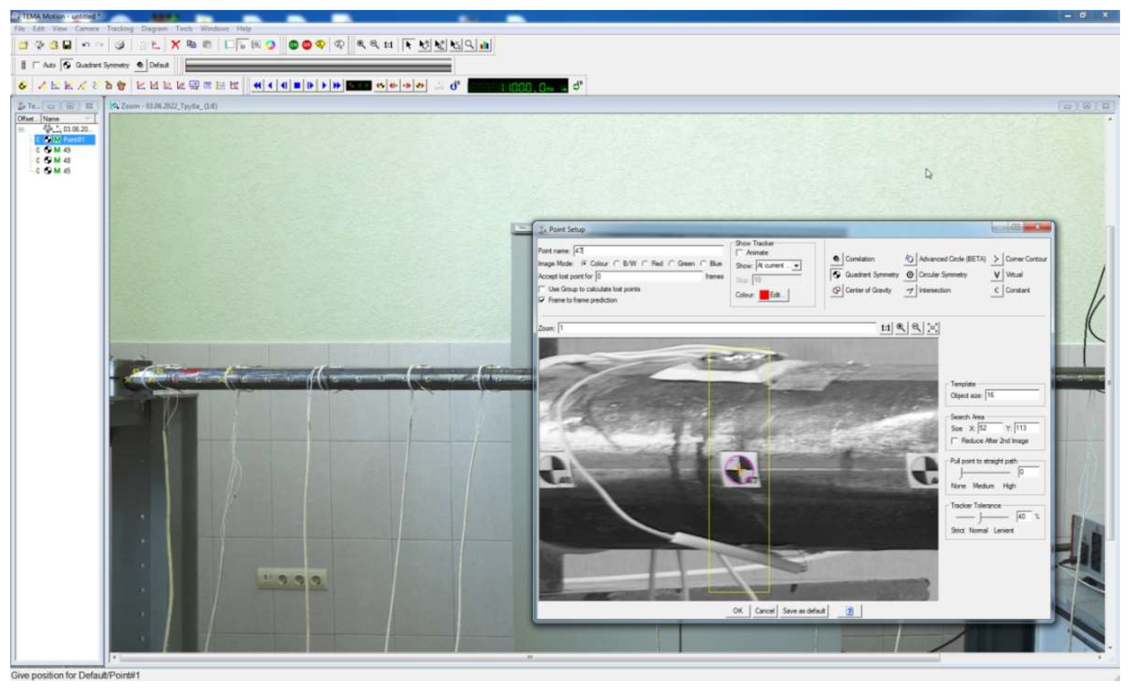Enable the Animate checkbox under Show Tracker
Screen dimensions: 1129x692
click(739, 253)
